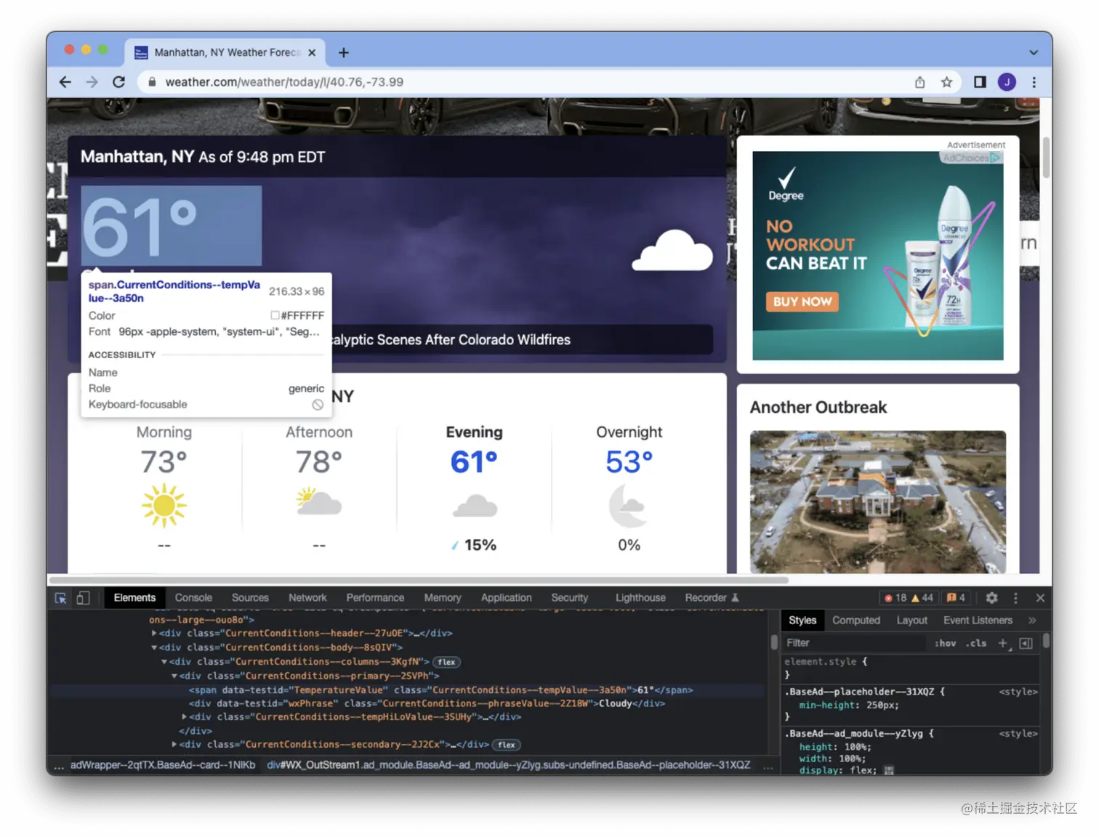
Task: Close the DevTools panel
Action: (1040, 598)
